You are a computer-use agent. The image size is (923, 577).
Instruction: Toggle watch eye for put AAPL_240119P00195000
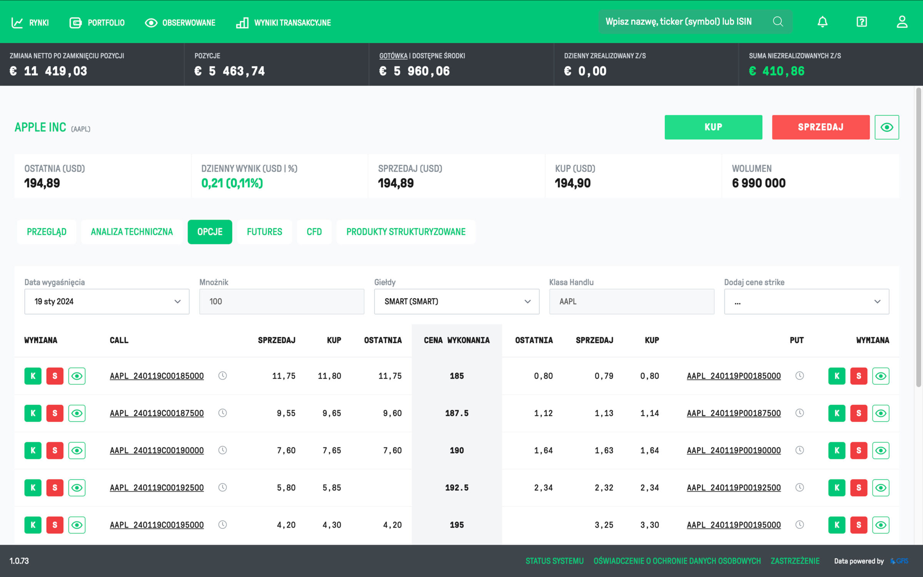click(881, 525)
